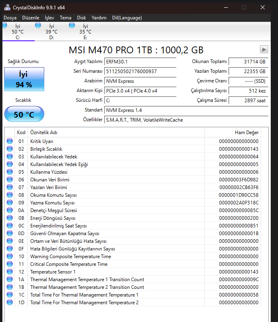Click the blue status orb for D: drive
The image size is (278, 322).
pos(38,25)
